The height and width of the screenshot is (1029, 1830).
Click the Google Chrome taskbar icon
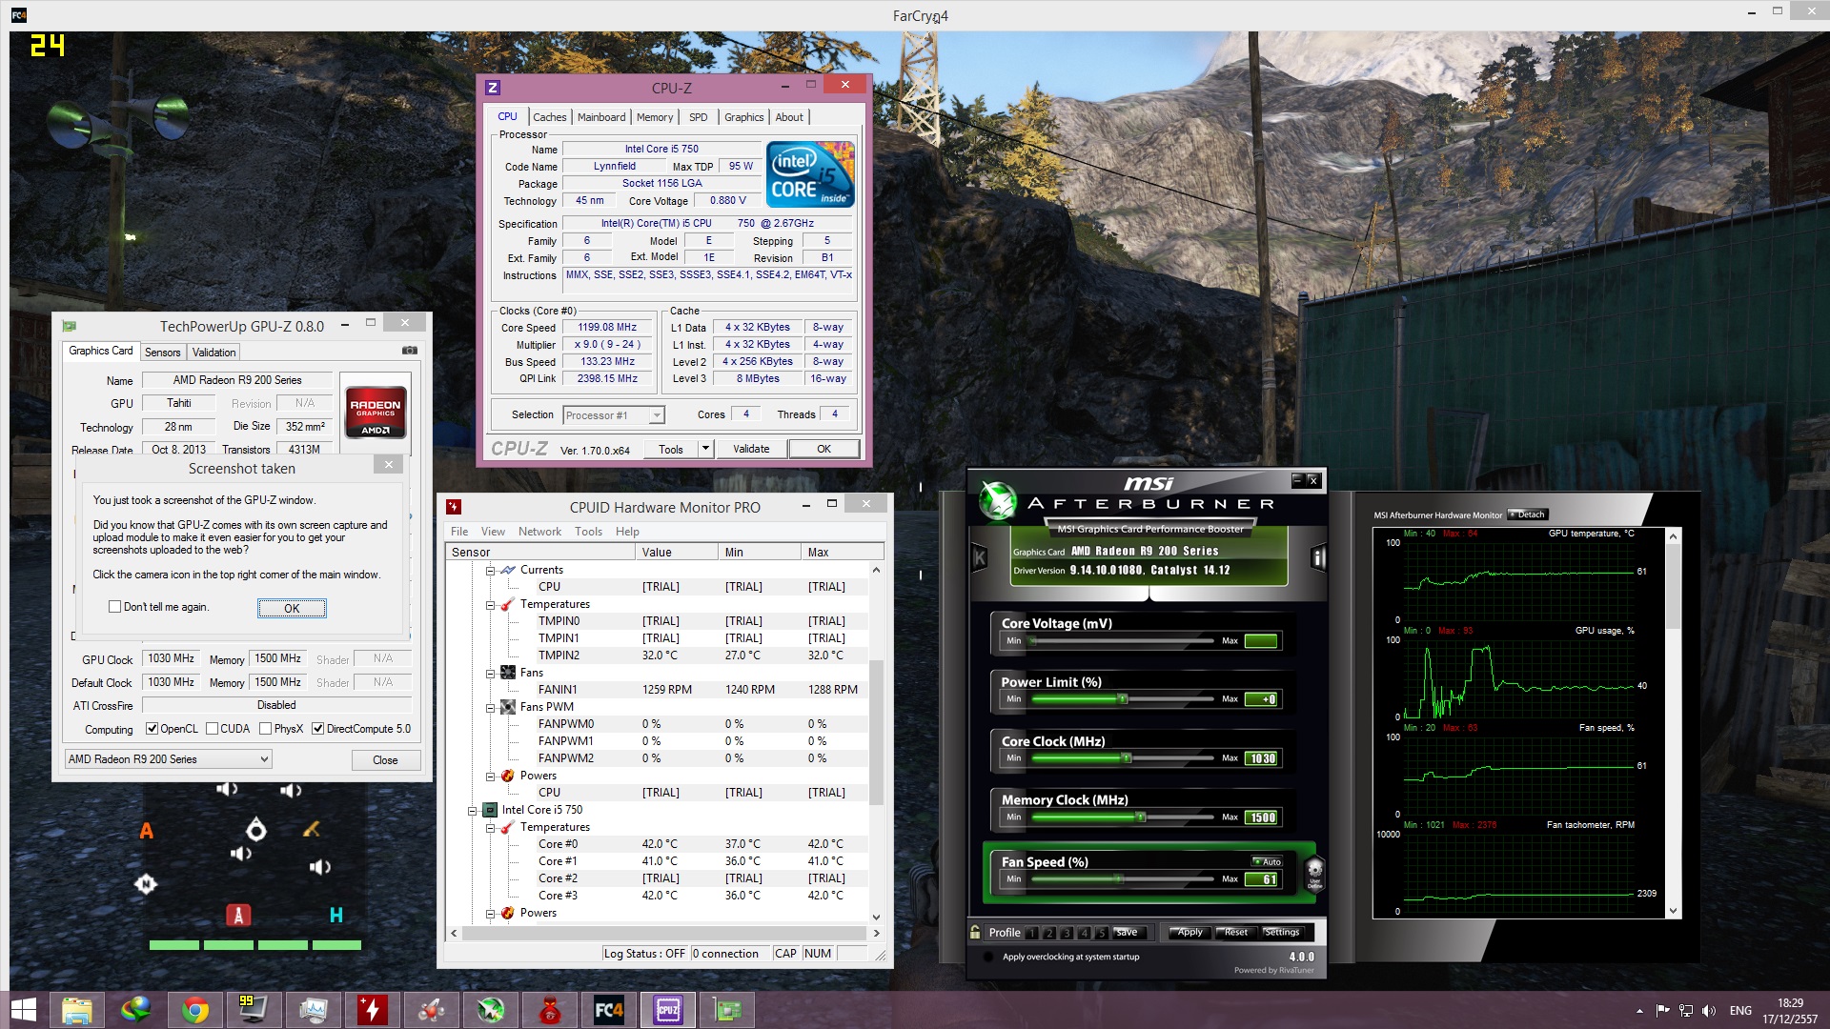pos(195,1010)
